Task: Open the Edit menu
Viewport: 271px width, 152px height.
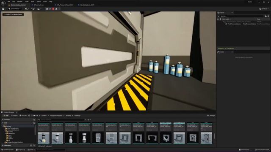Action: tap(14, 2)
